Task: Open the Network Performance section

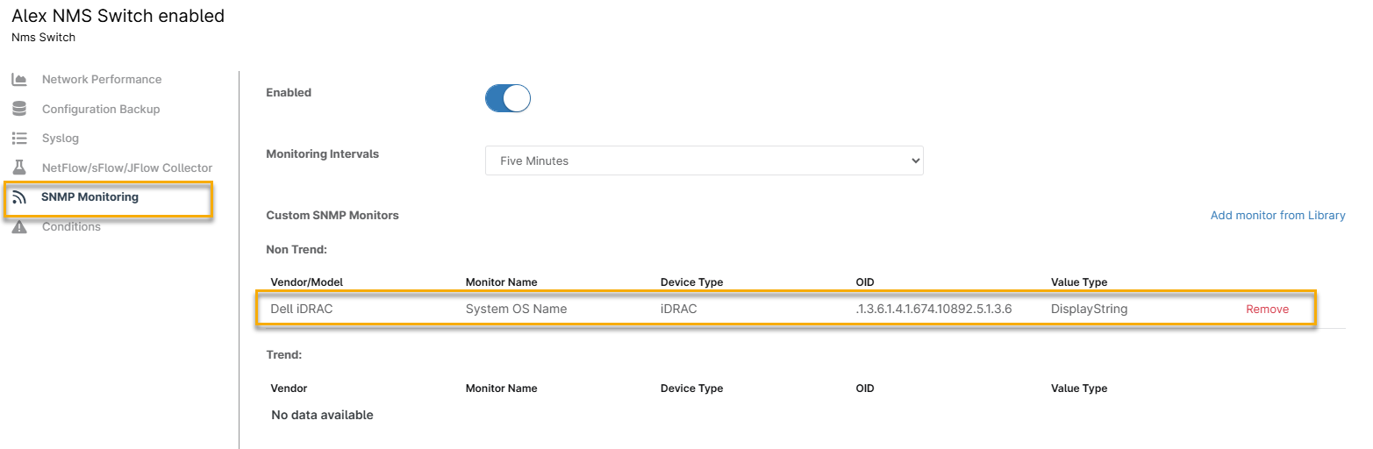Action: (x=102, y=80)
